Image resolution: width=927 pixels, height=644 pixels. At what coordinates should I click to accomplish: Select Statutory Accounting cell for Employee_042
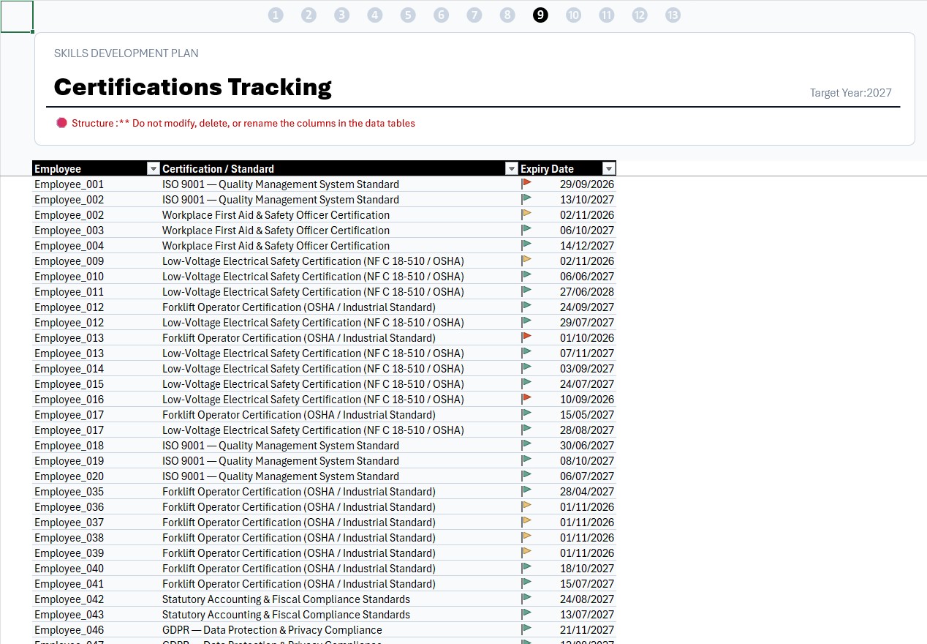(339, 599)
